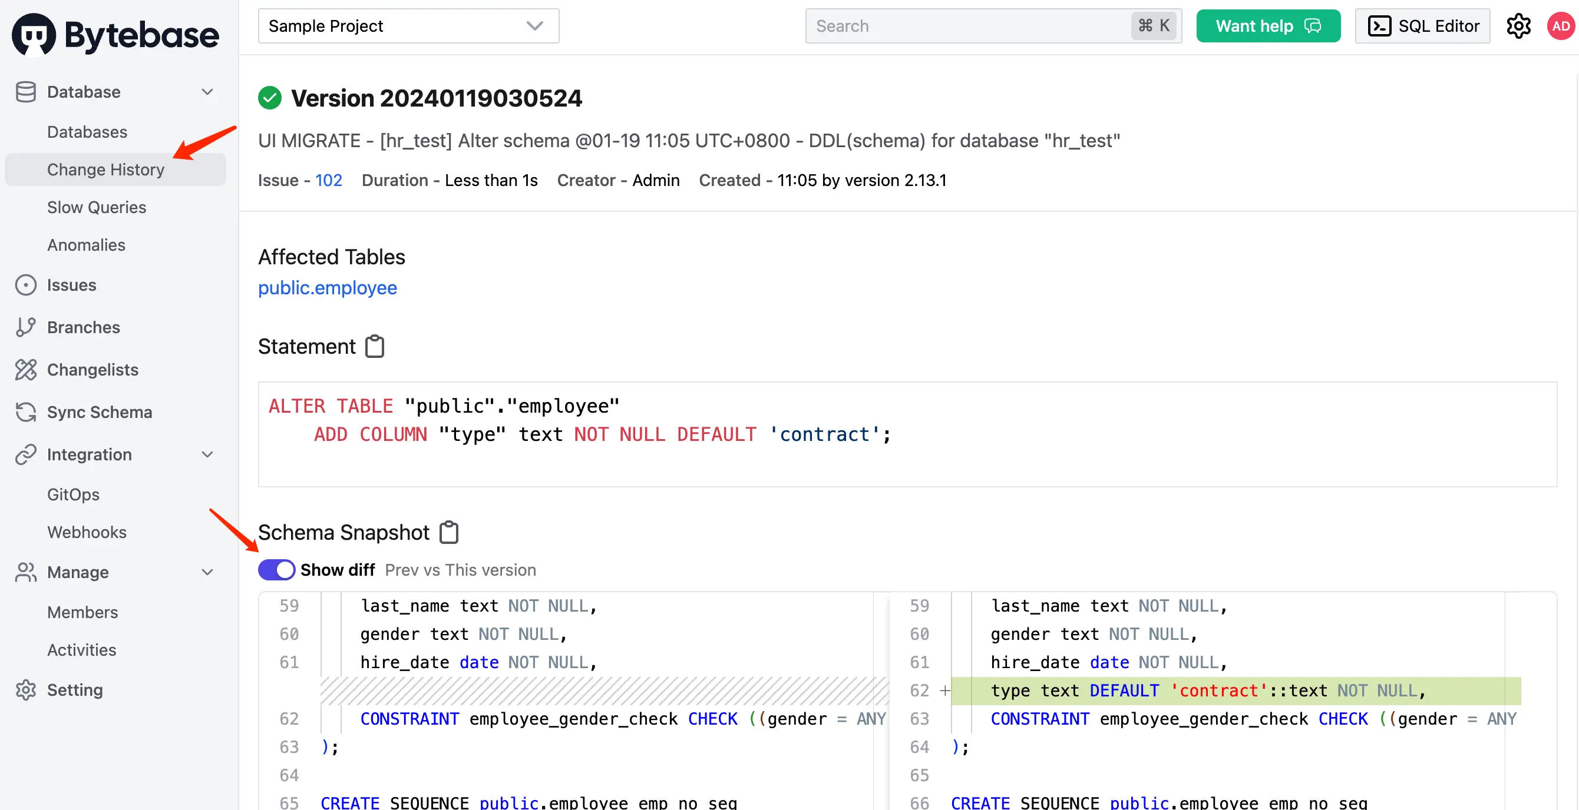Click gender line 60 in right diff
The width and height of the screenshot is (1579, 810).
tap(1094, 635)
